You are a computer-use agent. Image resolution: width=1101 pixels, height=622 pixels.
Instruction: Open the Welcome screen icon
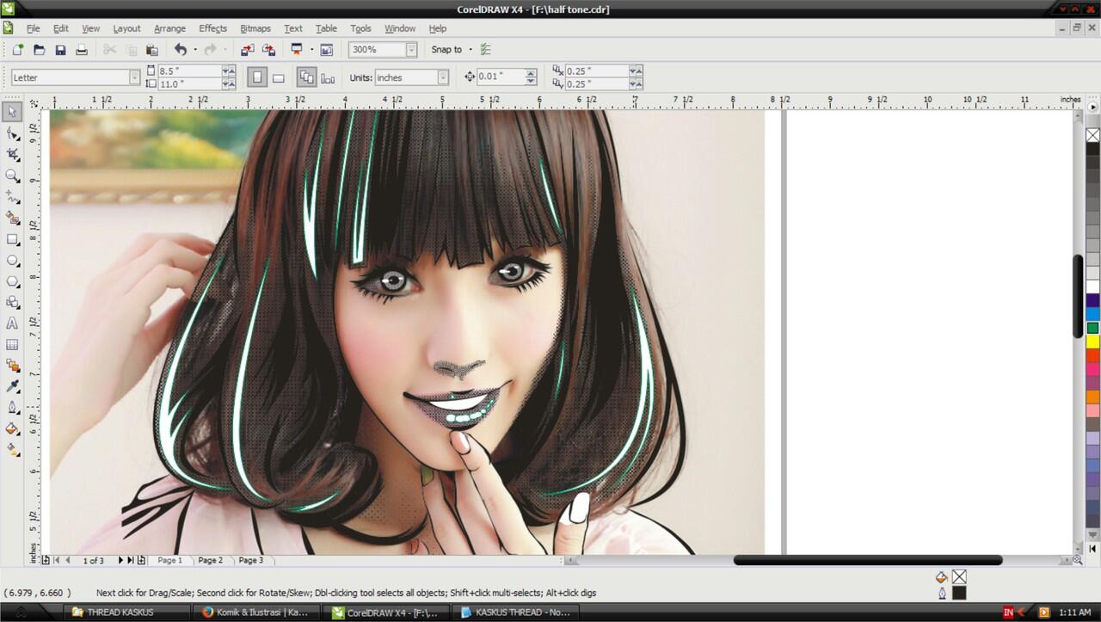326,50
